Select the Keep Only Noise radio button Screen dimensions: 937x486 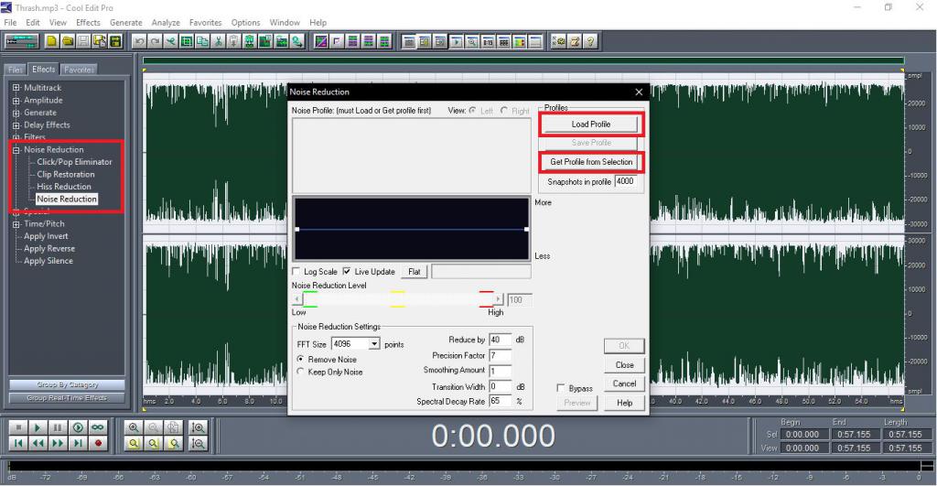coord(300,372)
